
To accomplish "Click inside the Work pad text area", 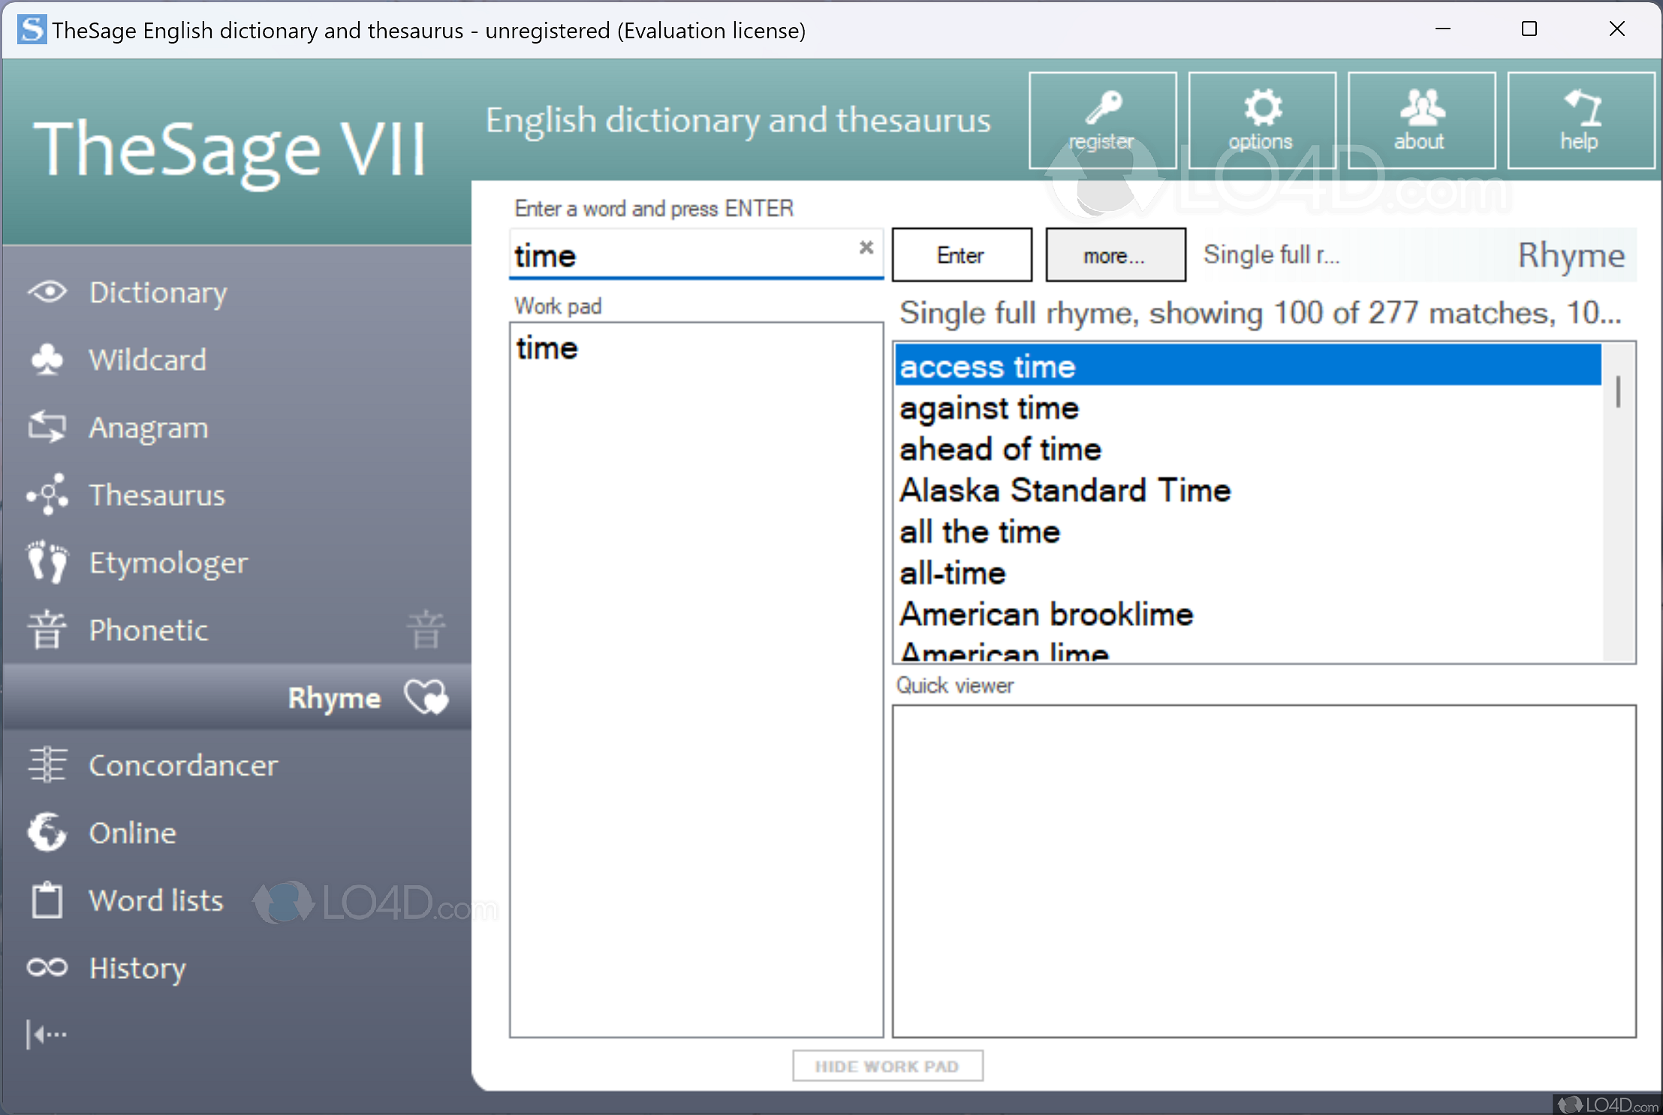I will click(696, 680).
